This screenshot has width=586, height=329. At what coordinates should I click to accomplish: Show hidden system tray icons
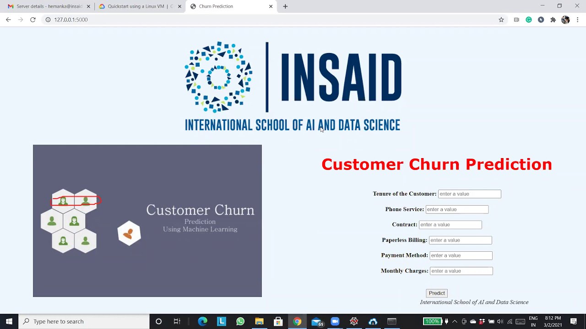coord(455,321)
